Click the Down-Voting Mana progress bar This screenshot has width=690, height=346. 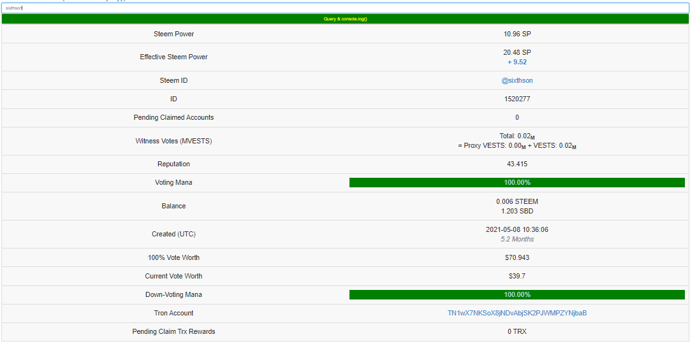tap(517, 294)
